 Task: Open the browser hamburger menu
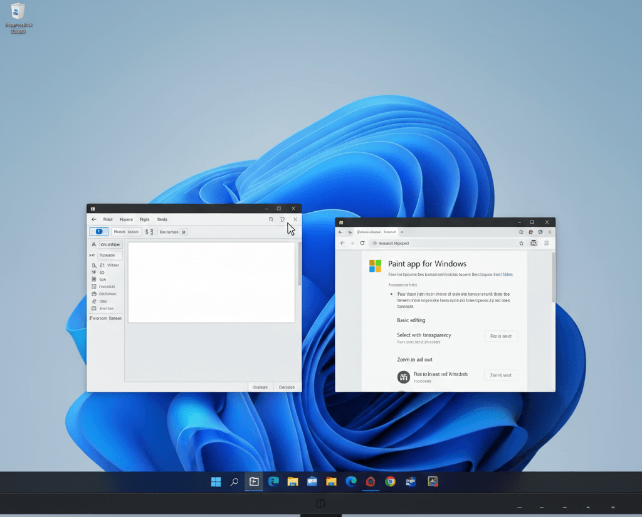tap(546, 243)
